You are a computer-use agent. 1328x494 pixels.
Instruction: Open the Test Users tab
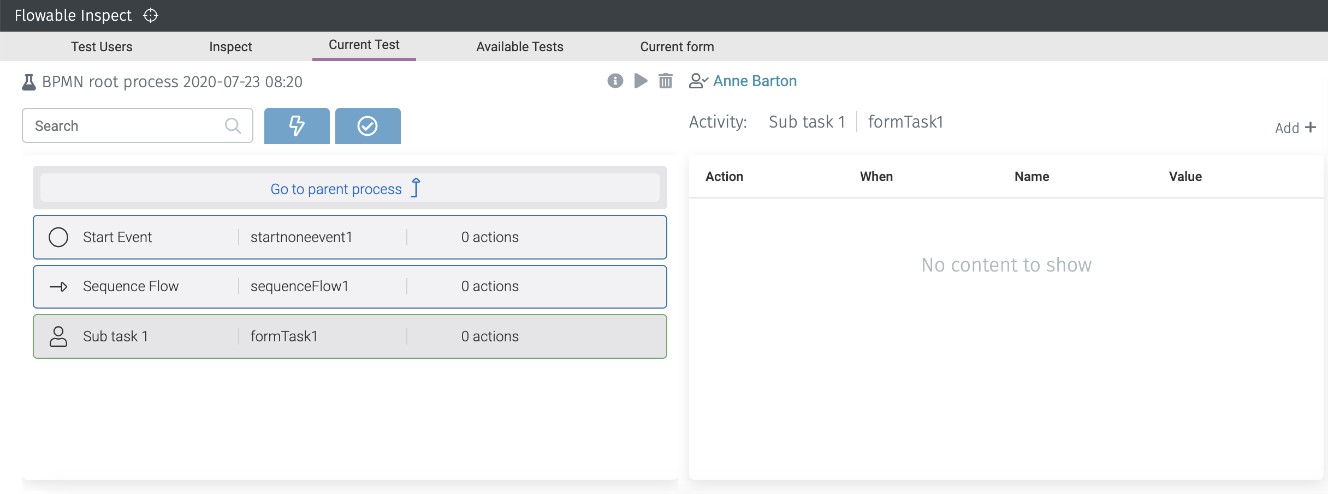coord(102,46)
